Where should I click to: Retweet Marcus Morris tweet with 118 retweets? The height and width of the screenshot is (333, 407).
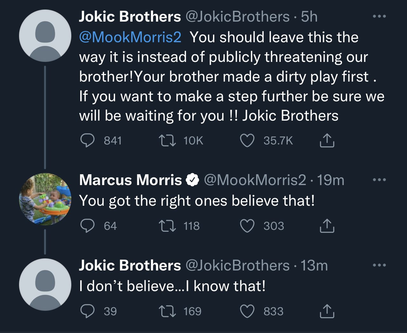(x=168, y=226)
